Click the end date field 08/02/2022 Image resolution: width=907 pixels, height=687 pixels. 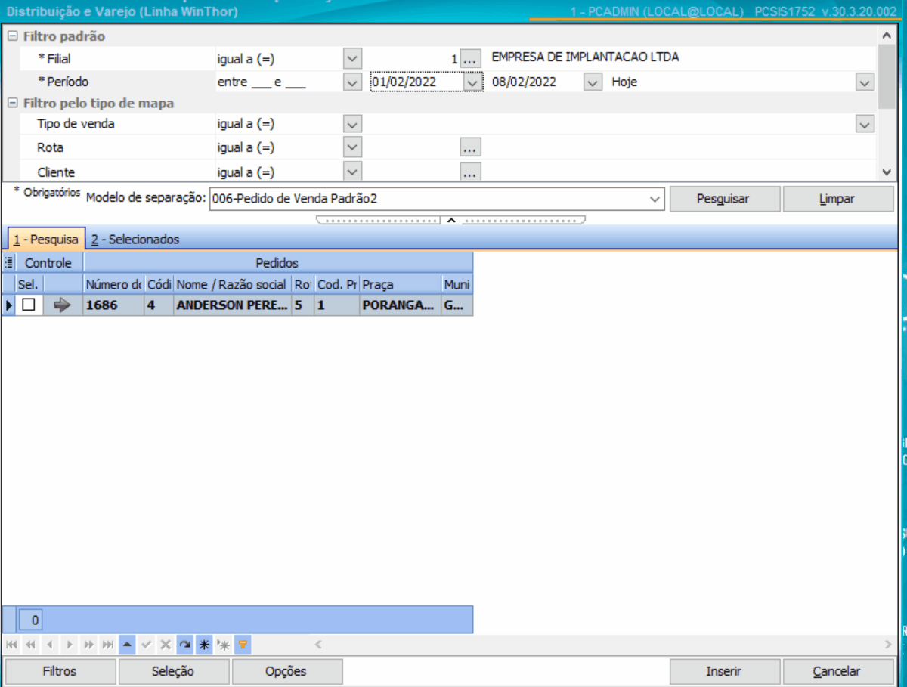point(537,82)
